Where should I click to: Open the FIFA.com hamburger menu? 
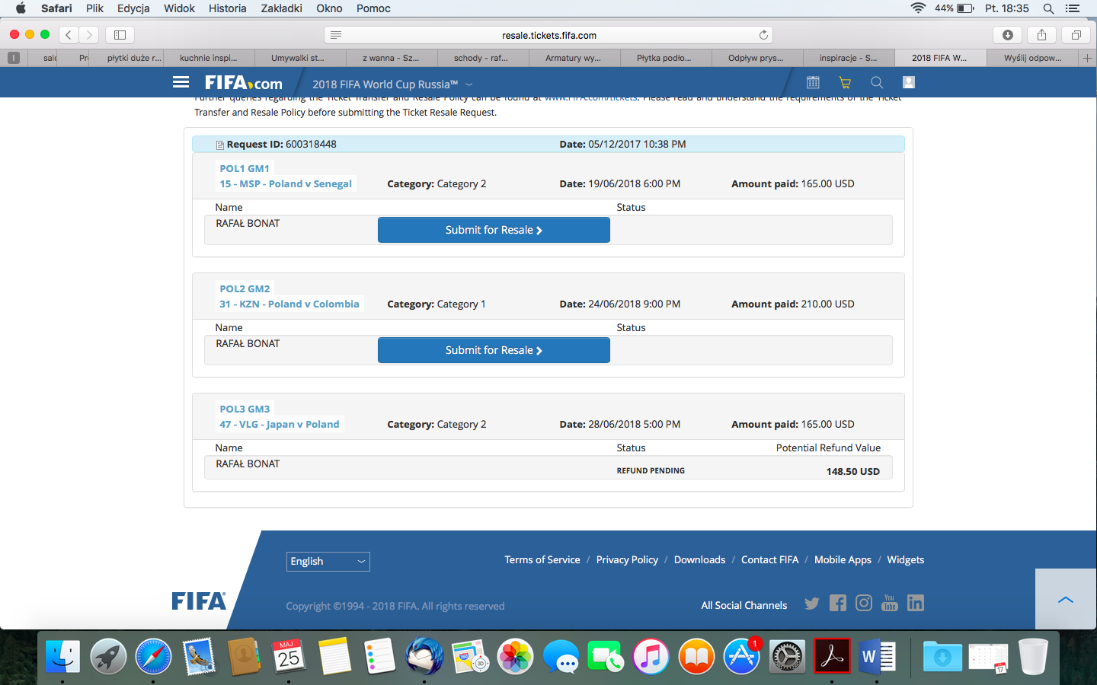point(181,82)
